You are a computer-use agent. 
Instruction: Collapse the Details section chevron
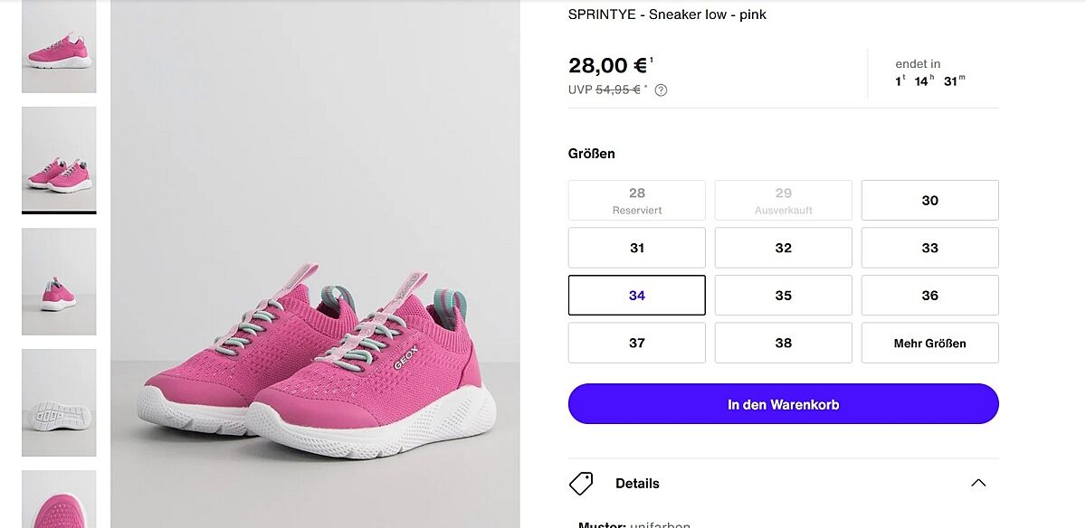pos(977,484)
